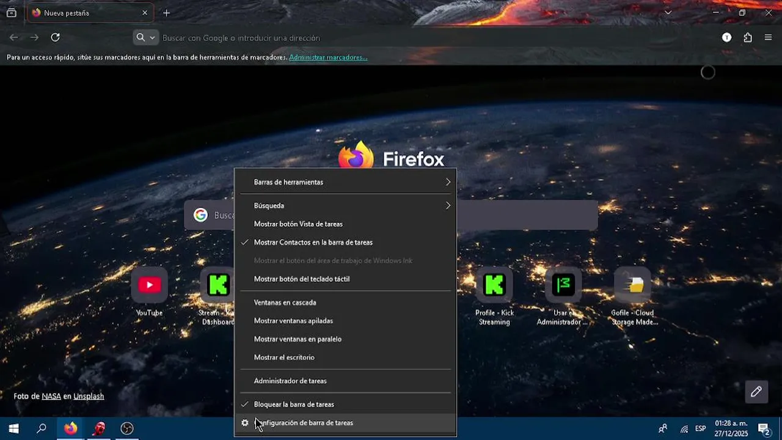Screen dimensions: 782x440
Task: Go back with the back arrow
Action: point(13,37)
